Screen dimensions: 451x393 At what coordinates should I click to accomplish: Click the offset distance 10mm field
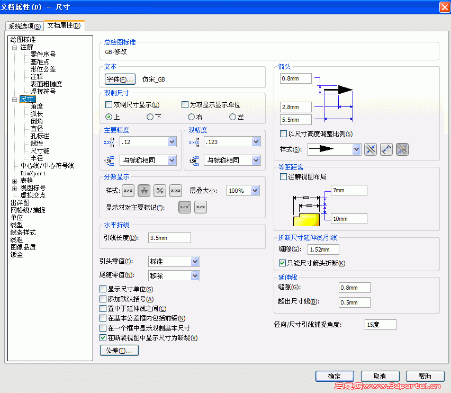[349, 219]
